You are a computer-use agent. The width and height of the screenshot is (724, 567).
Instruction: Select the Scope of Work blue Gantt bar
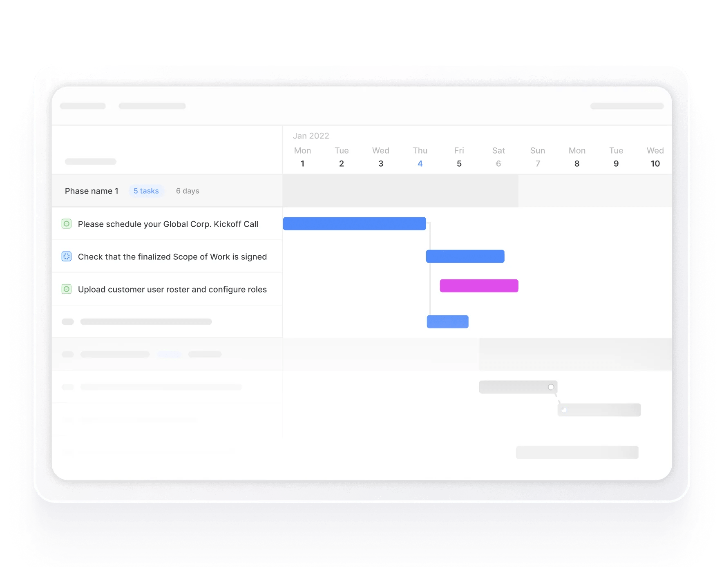tap(465, 256)
